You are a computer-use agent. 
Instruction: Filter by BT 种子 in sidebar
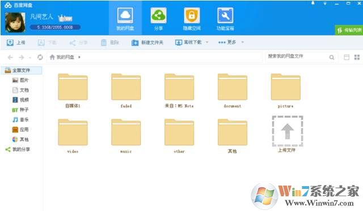(x=20, y=110)
